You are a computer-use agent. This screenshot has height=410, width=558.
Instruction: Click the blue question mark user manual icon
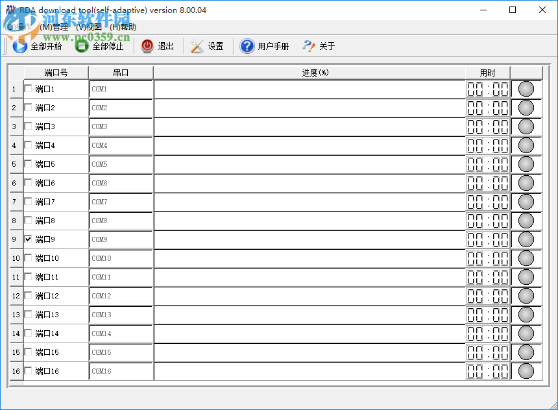247,46
